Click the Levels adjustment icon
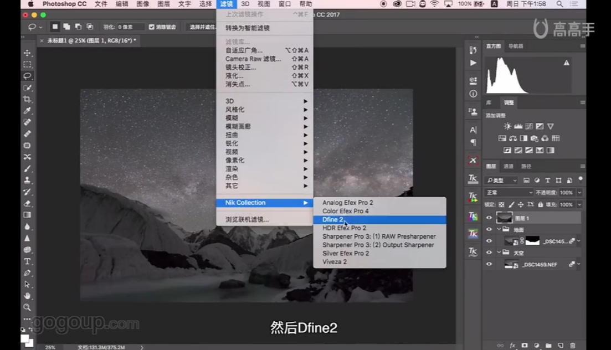 click(x=518, y=126)
